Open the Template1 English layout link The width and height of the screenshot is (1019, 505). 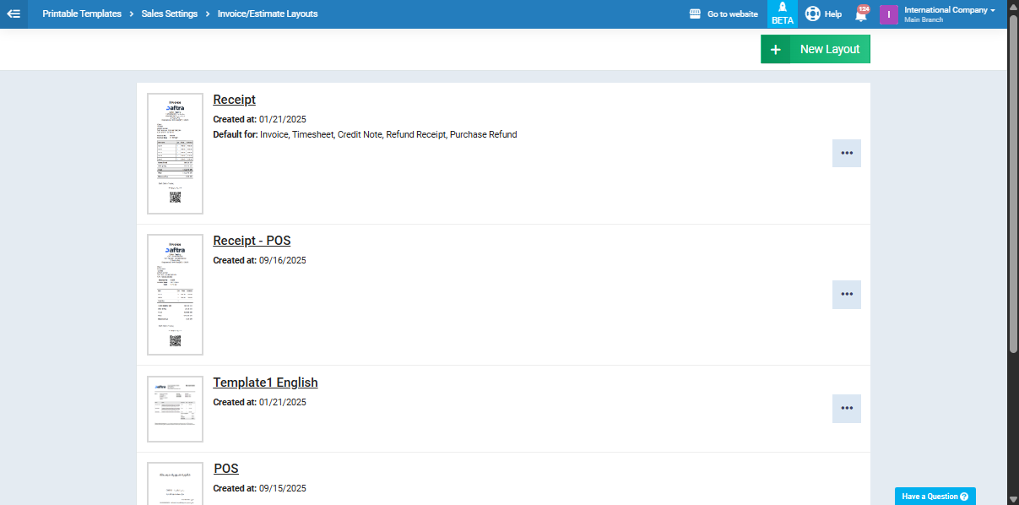[x=265, y=383]
